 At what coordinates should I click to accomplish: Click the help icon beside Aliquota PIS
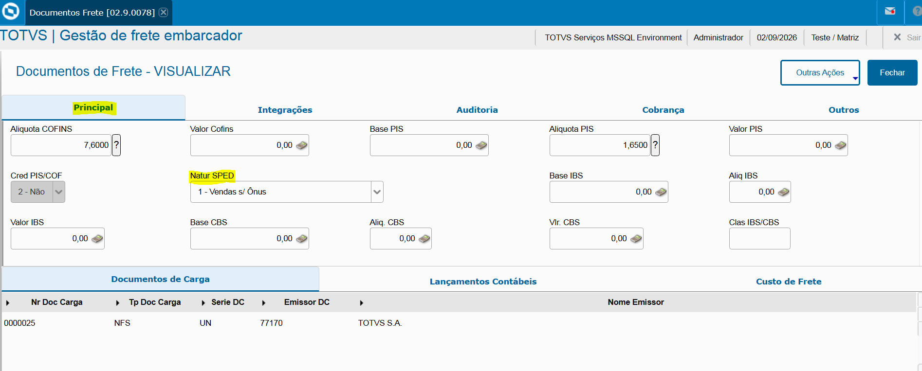coord(655,145)
